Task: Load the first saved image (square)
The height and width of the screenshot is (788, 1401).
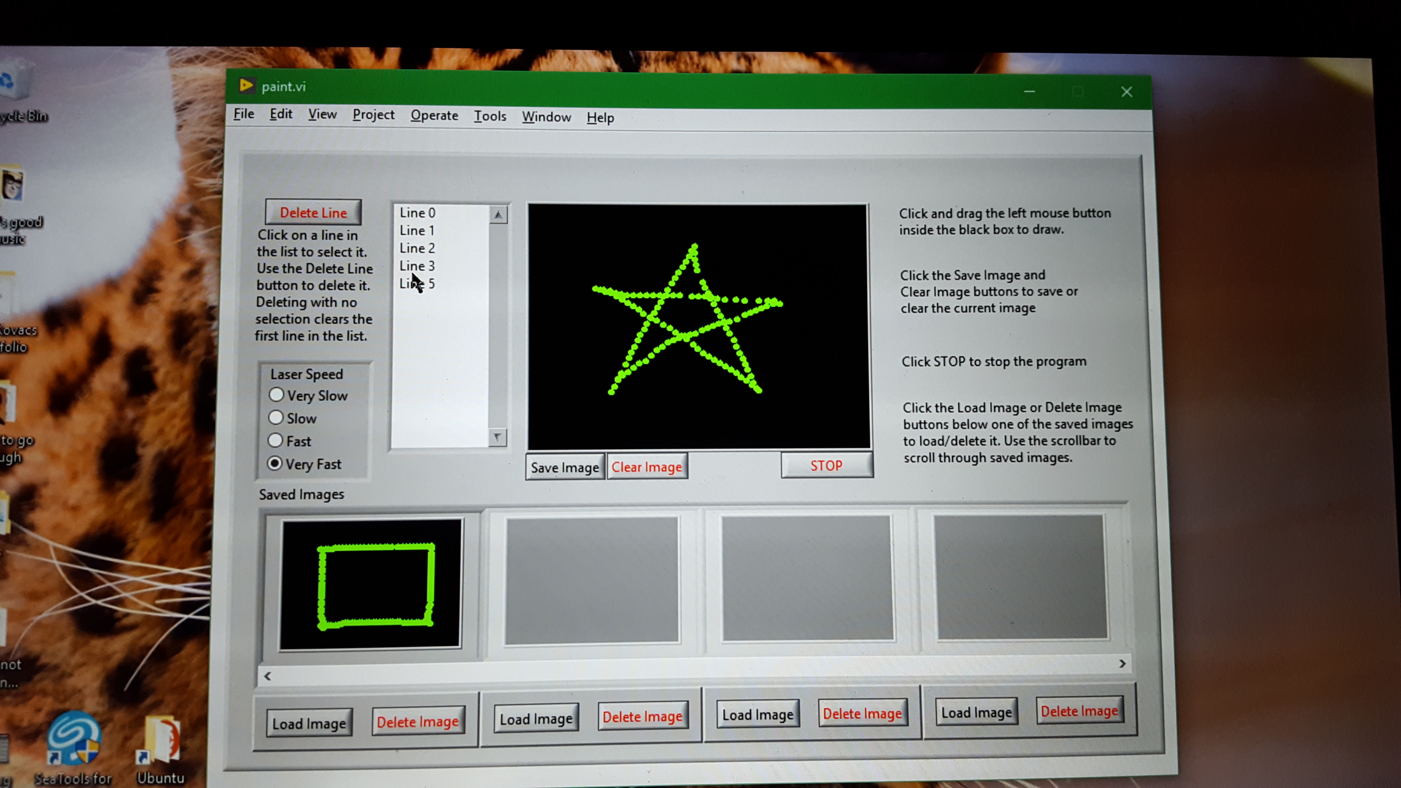Action: (x=309, y=723)
